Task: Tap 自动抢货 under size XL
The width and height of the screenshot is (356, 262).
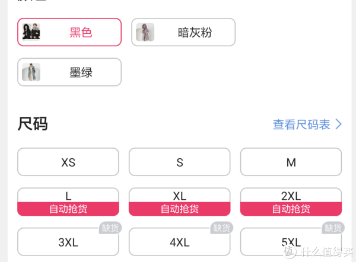Action: click(180, 209)
